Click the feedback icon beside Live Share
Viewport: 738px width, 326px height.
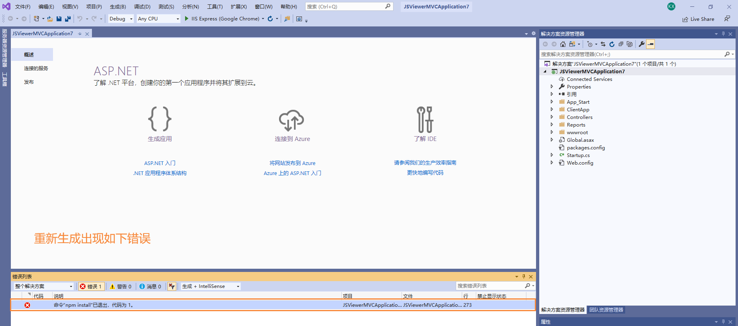[727, 19]
